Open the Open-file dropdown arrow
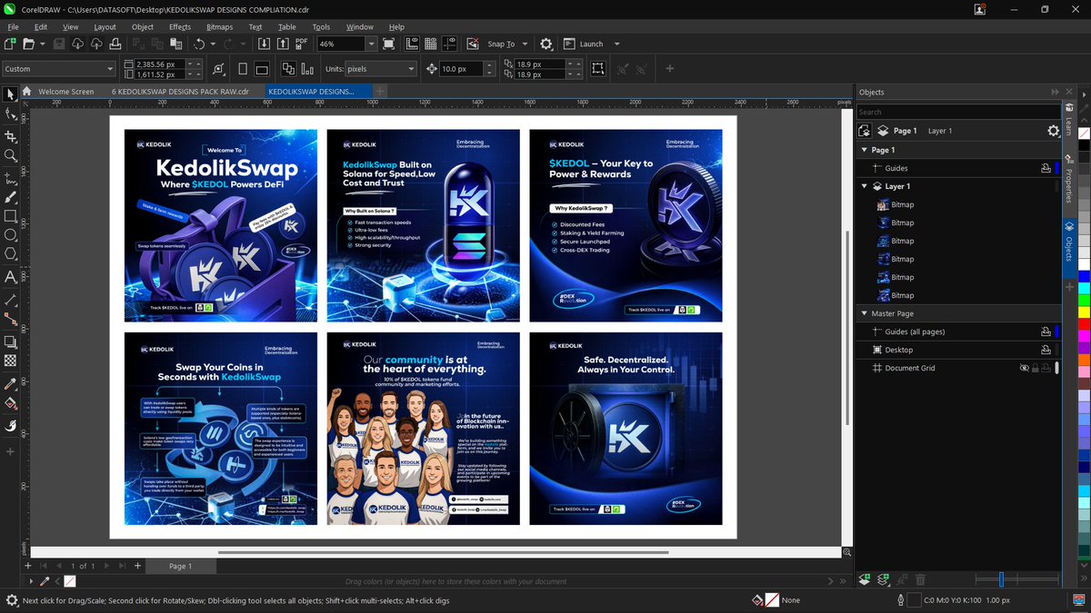The width and height of the screenshot is (1091, 613). (42, 44)
